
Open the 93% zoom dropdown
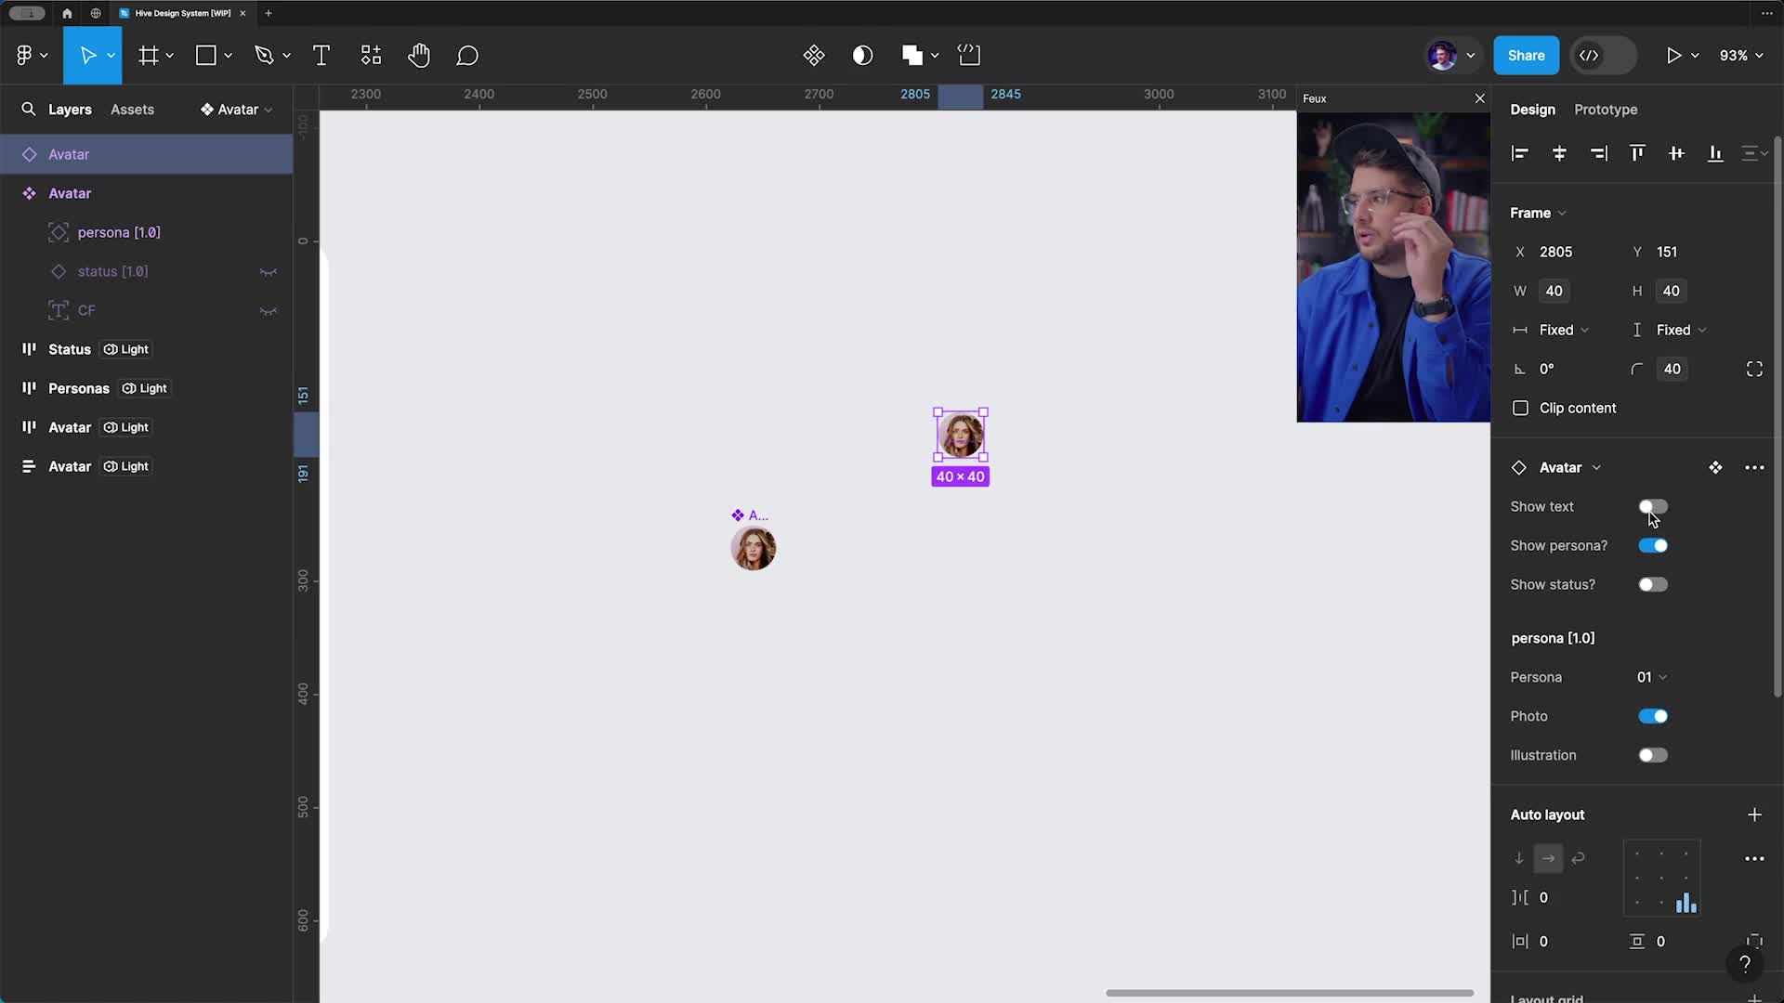pyautogui.click(x=1741, y=56)
